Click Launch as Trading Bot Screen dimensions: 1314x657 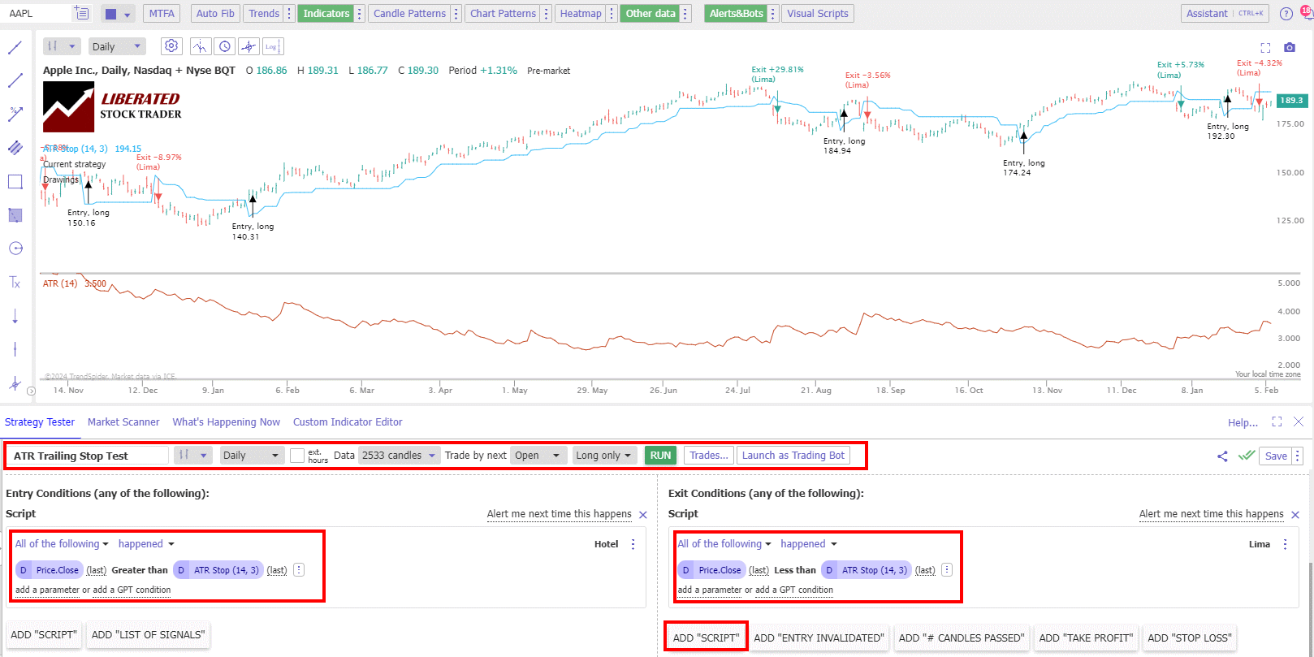pos(793,456)
